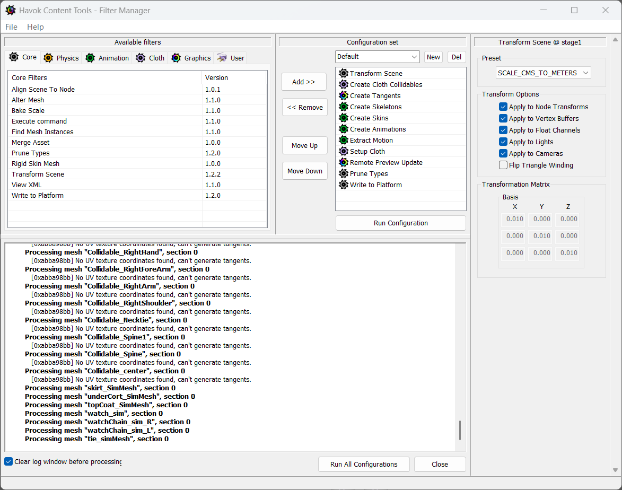The height and width of the screenshot is (490, 622).
Task: Click the Havok app icon in title bar
Action: [x=10, y=10]
